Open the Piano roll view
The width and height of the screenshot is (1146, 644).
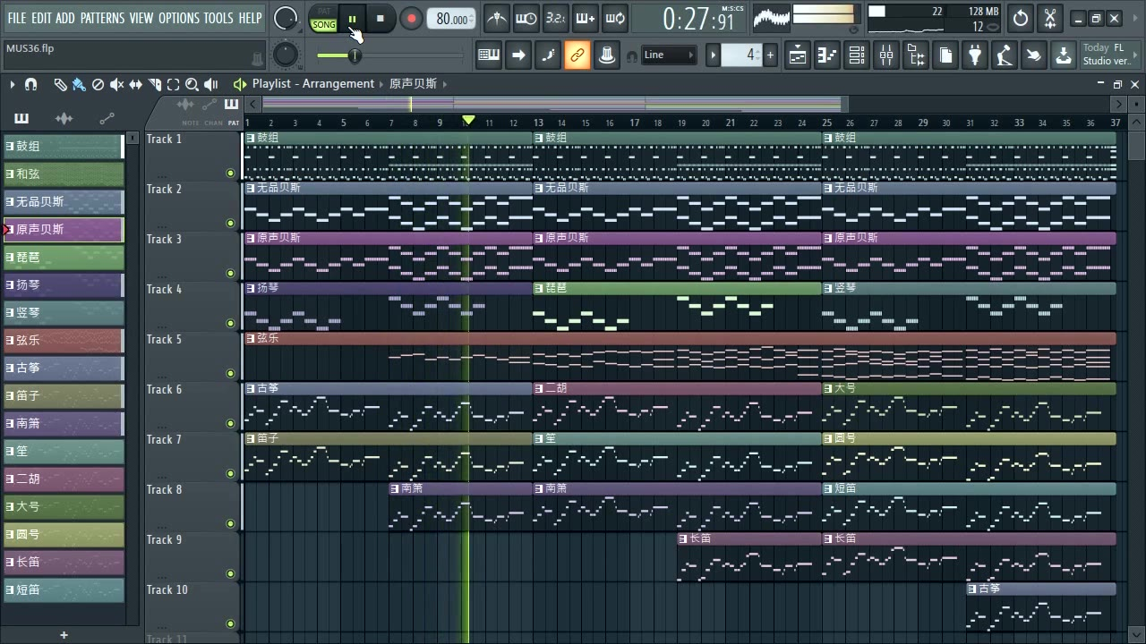pos(827,55)
